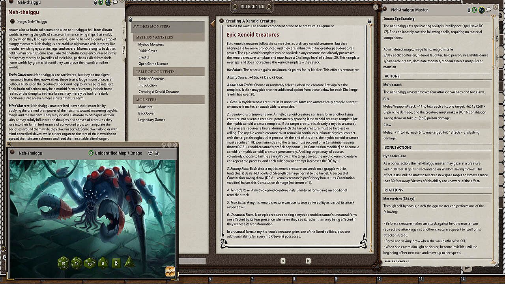The width and height of the screenshot is (505, 284).
Task: Click speech bubble icon on Neh-thalggu Master
Action: (488, 10)
